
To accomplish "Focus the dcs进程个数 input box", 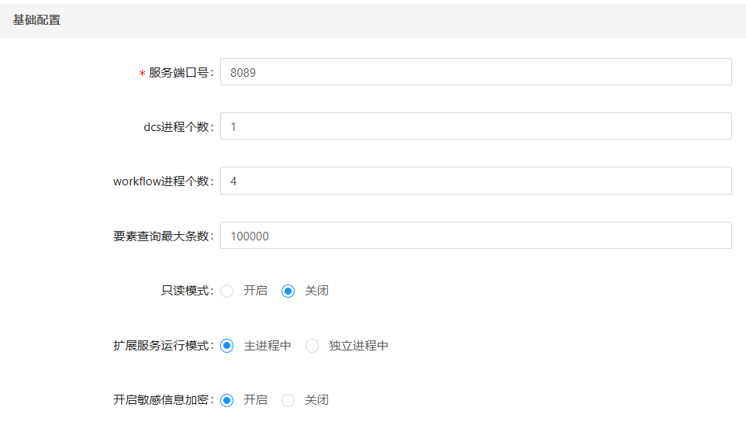I will (475, 126).
